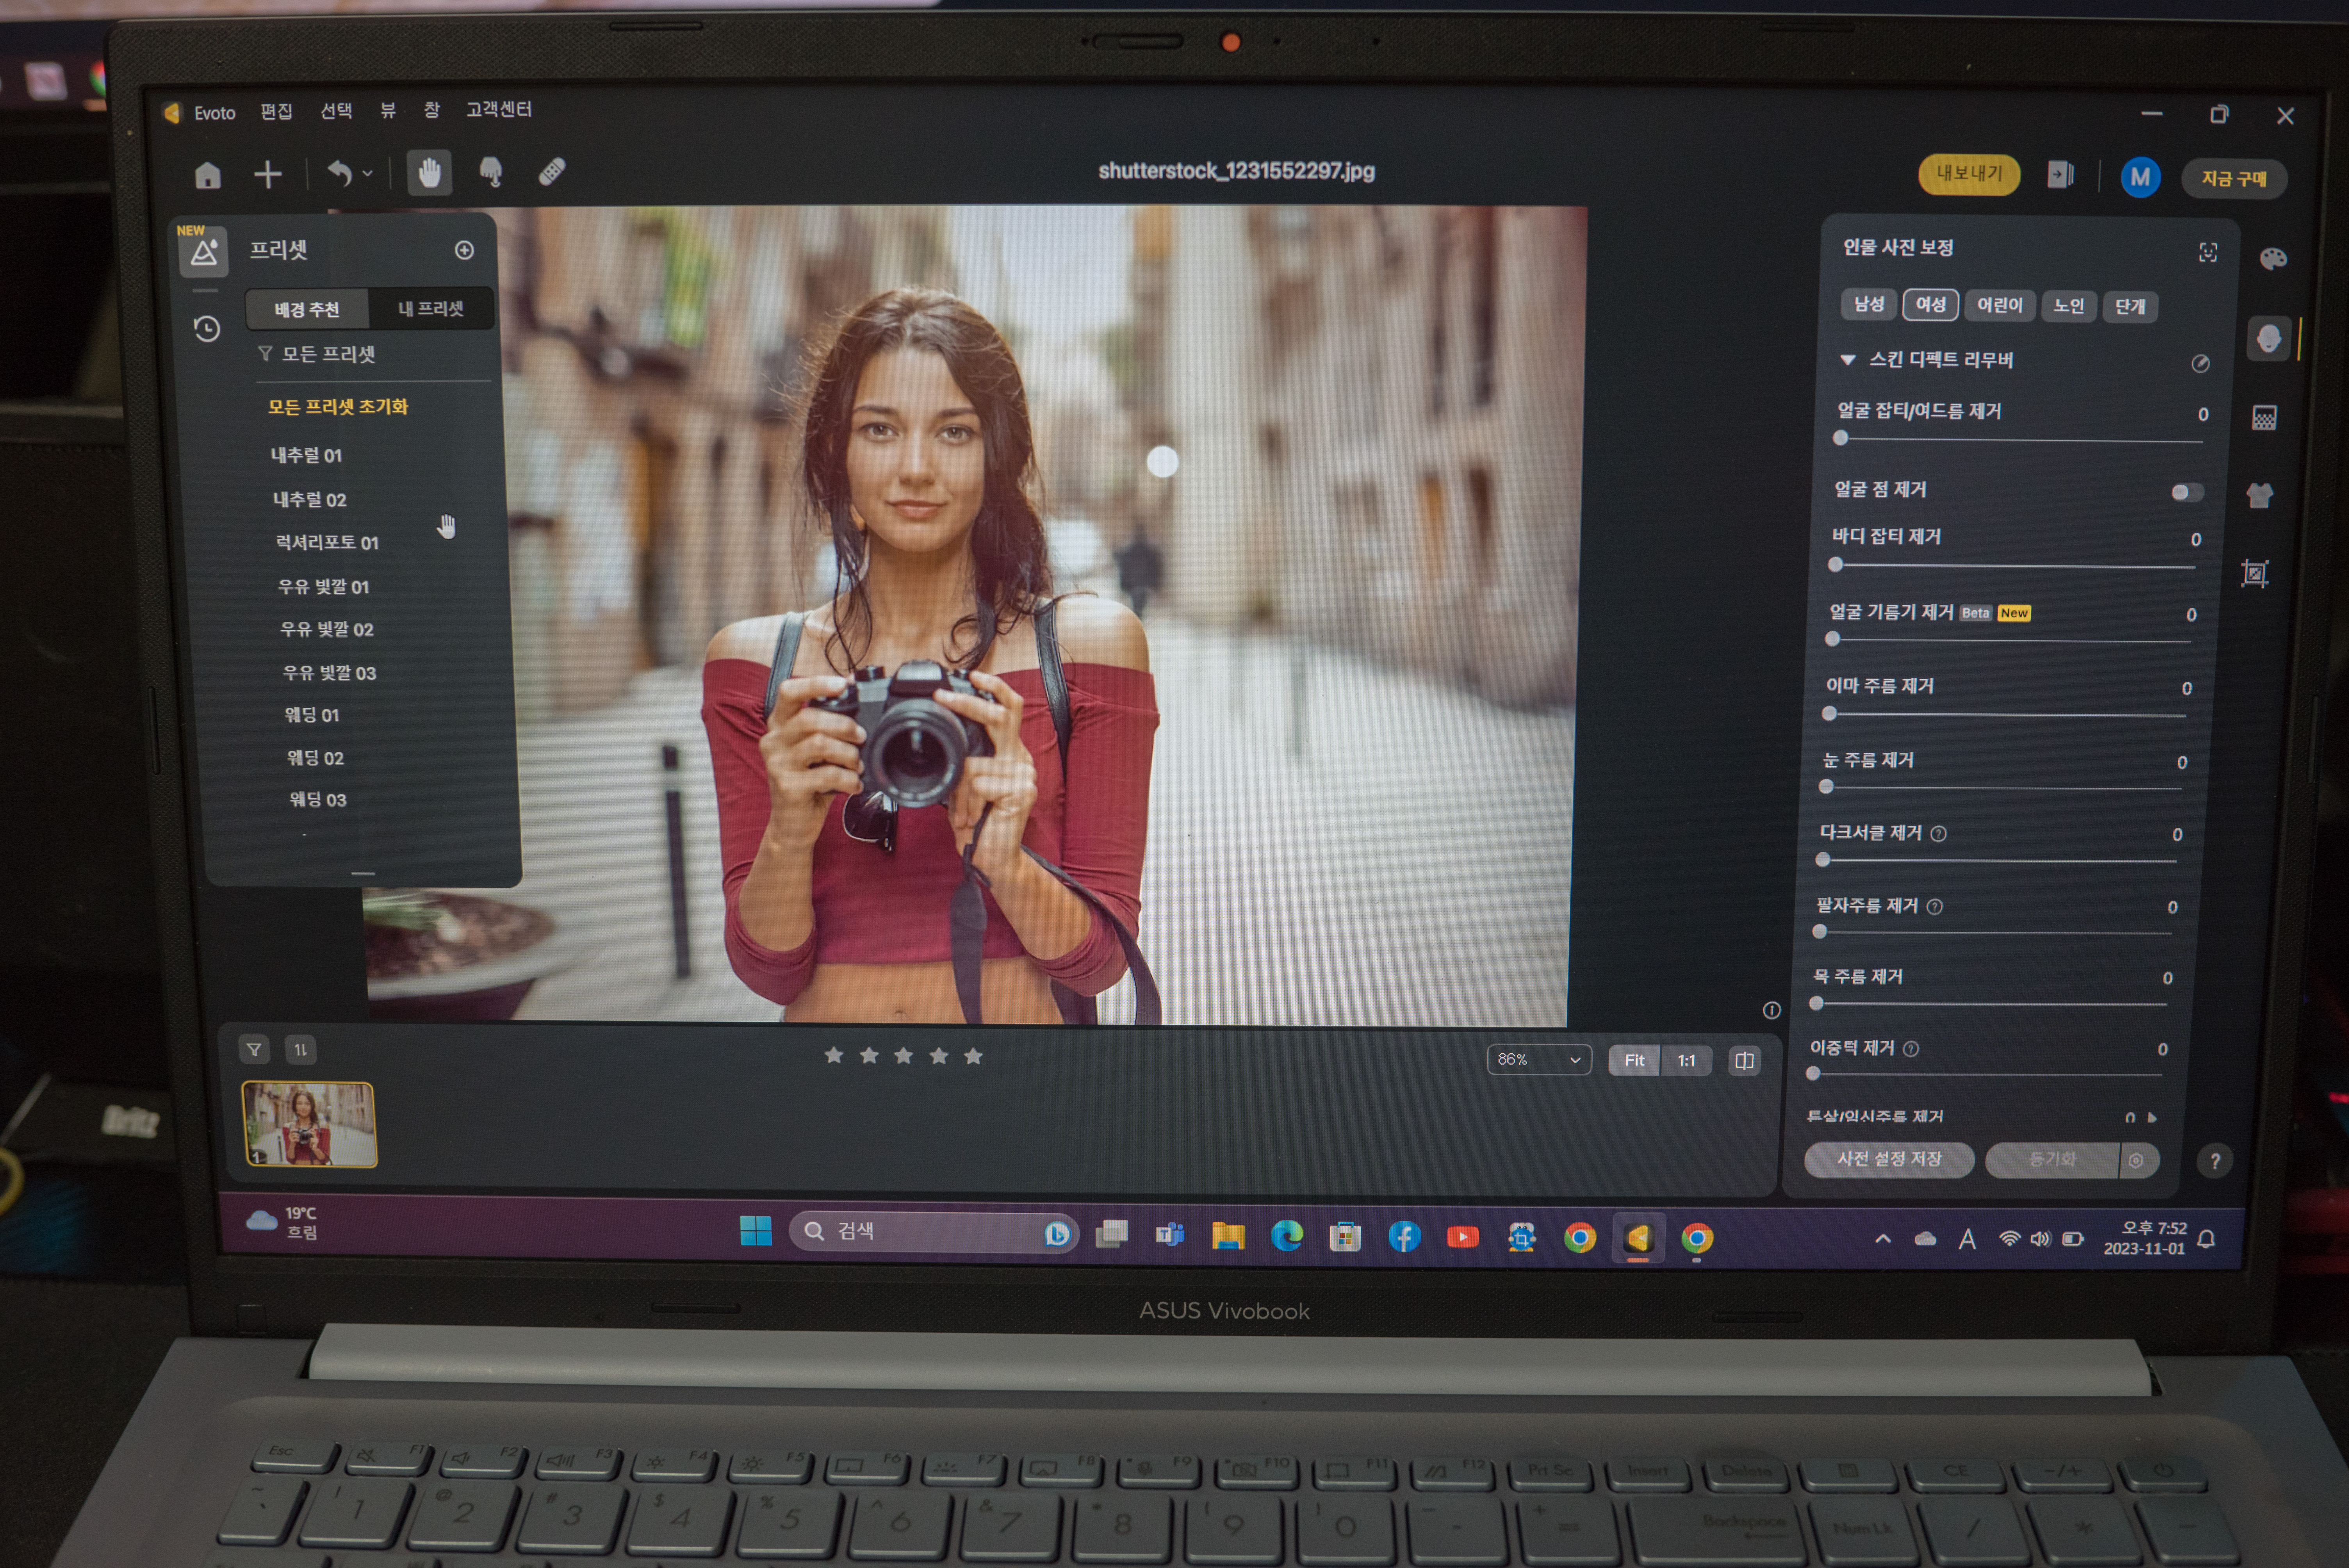Click the 이마 주름 제거 slider track
Image resolution: width=2349 pixels, height=1568 pixels.
2006,715
